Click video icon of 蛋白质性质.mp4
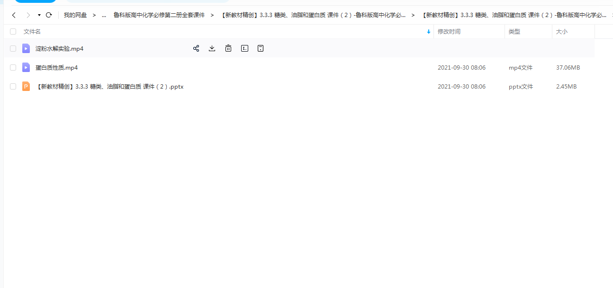The image size is (613, 288). point(26,67)
